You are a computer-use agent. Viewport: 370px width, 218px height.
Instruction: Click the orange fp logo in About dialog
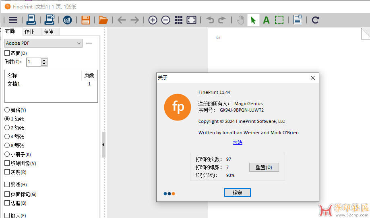178,107
